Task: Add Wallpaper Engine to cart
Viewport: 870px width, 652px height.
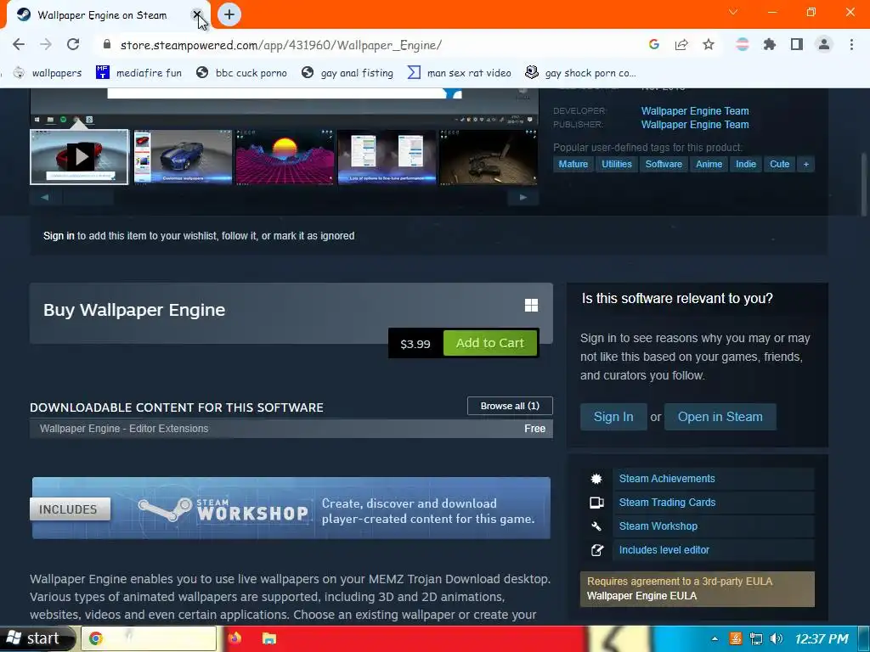Action: (490, 343)
